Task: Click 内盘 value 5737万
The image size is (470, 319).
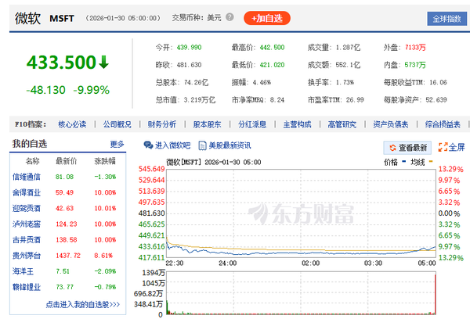Action: pos(415,65)
